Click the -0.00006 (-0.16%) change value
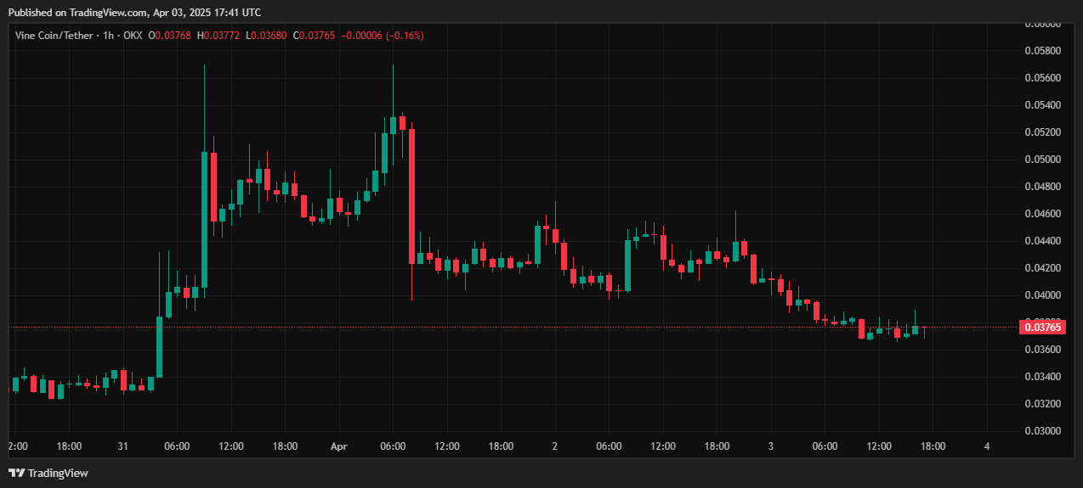Viewport: 1083px width, 488px height. pyautogui.click(x=388, y=36)
